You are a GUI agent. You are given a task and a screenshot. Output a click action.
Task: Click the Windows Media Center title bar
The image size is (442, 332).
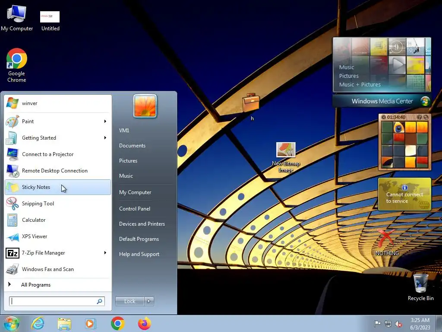pyautogui.click(x=382, y=101)
